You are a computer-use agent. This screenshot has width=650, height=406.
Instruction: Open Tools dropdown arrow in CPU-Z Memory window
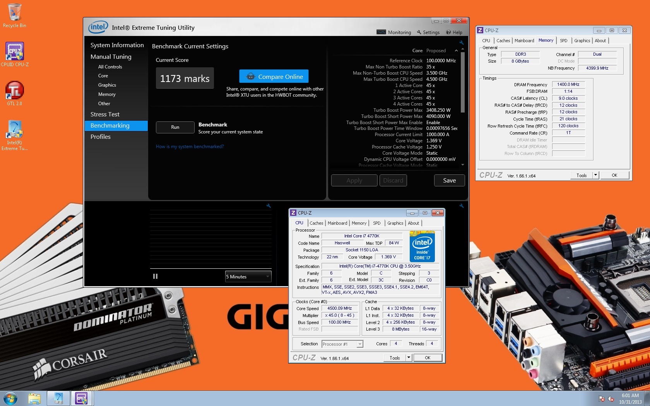tap(595, 175)
